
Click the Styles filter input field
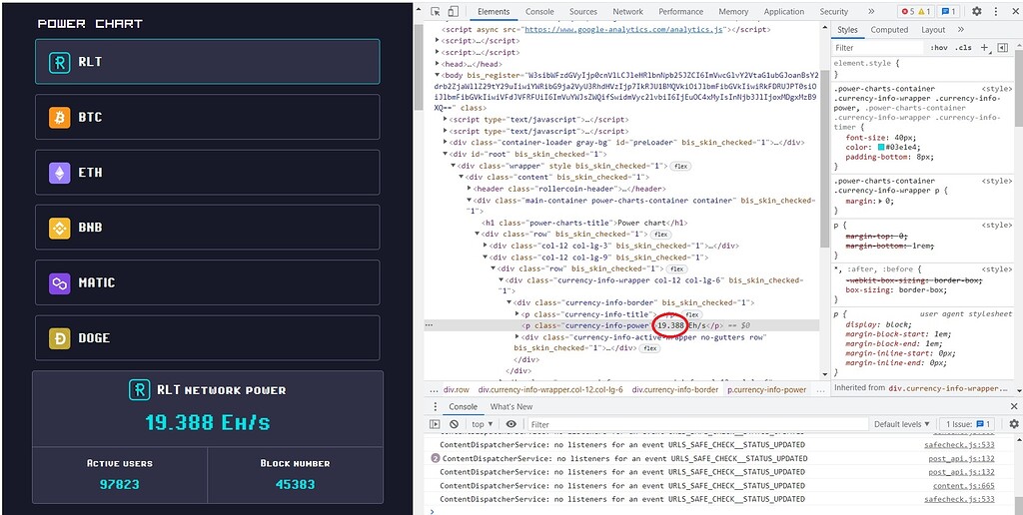point(876,47)
